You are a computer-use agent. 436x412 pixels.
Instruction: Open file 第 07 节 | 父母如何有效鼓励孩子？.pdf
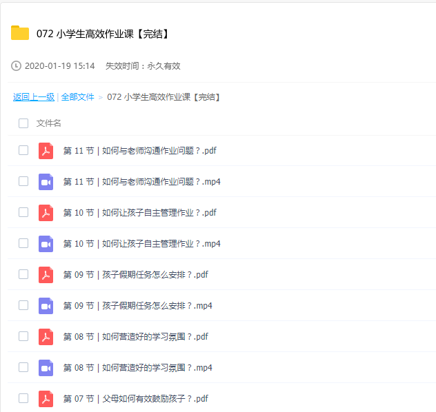(x=136, y=399)
